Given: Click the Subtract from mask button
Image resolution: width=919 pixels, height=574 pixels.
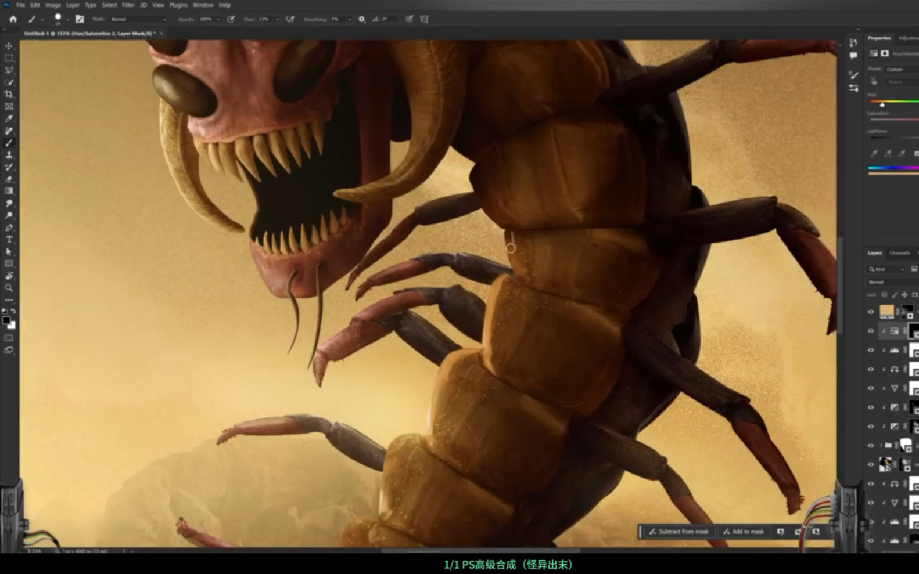Looking at the screenshot, I should [x=679, y=532].
